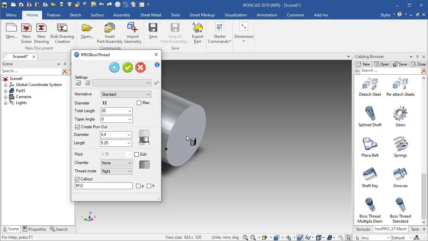This screenshot has height=241, width=428.
Task: Select Springs catalog item
Action: [400, 147]
